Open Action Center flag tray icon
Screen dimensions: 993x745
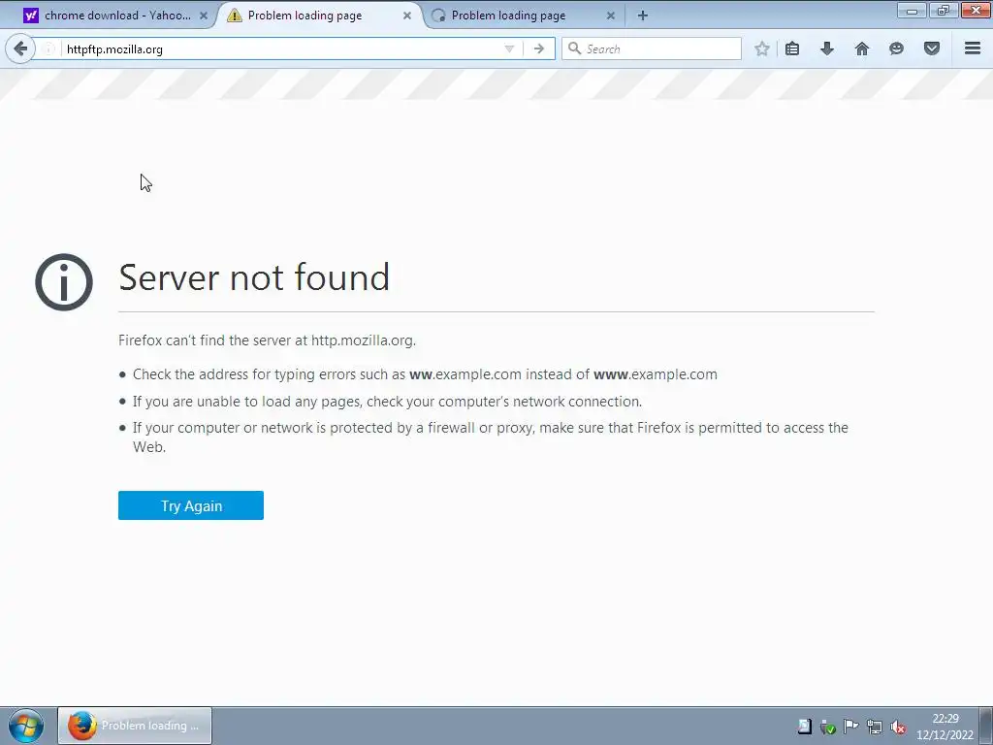[851, 726]
